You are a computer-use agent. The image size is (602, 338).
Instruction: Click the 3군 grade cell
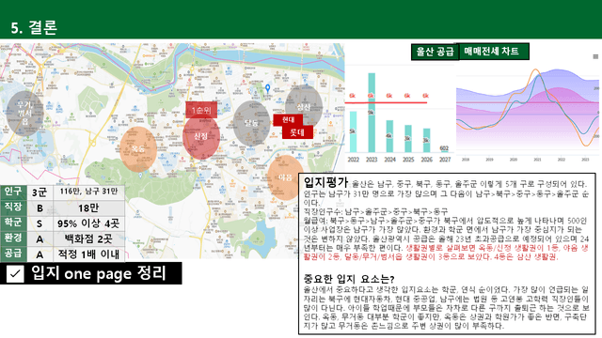click(x=40, y=192)
